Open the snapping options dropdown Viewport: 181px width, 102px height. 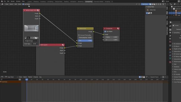[x=166, y=4]
